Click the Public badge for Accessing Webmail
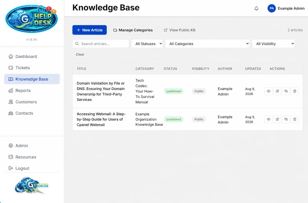This screenshot has height=203, width=308. click(x=199, y=119)
